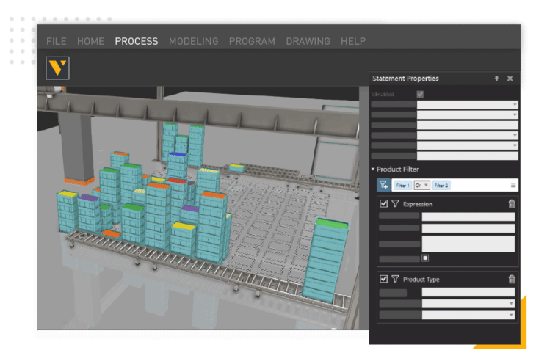Click the add filter funnel icon

pyautogui.click(x=383, y=185)
